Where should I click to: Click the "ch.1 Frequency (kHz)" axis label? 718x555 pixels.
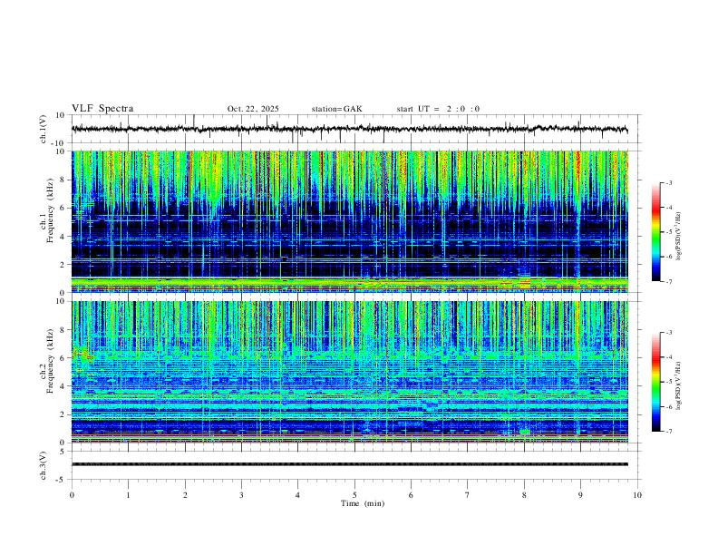pos(46,211)
